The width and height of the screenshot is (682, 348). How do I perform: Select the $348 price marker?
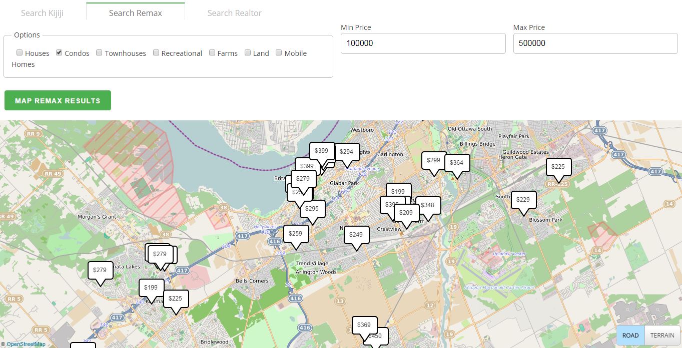(428, 205)
